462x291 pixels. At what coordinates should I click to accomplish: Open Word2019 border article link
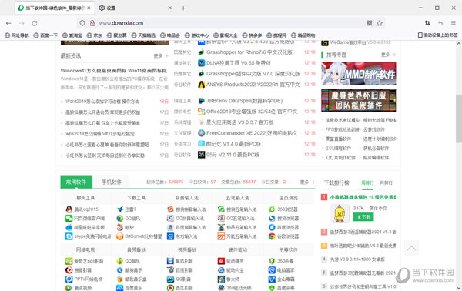pos(102,102)
